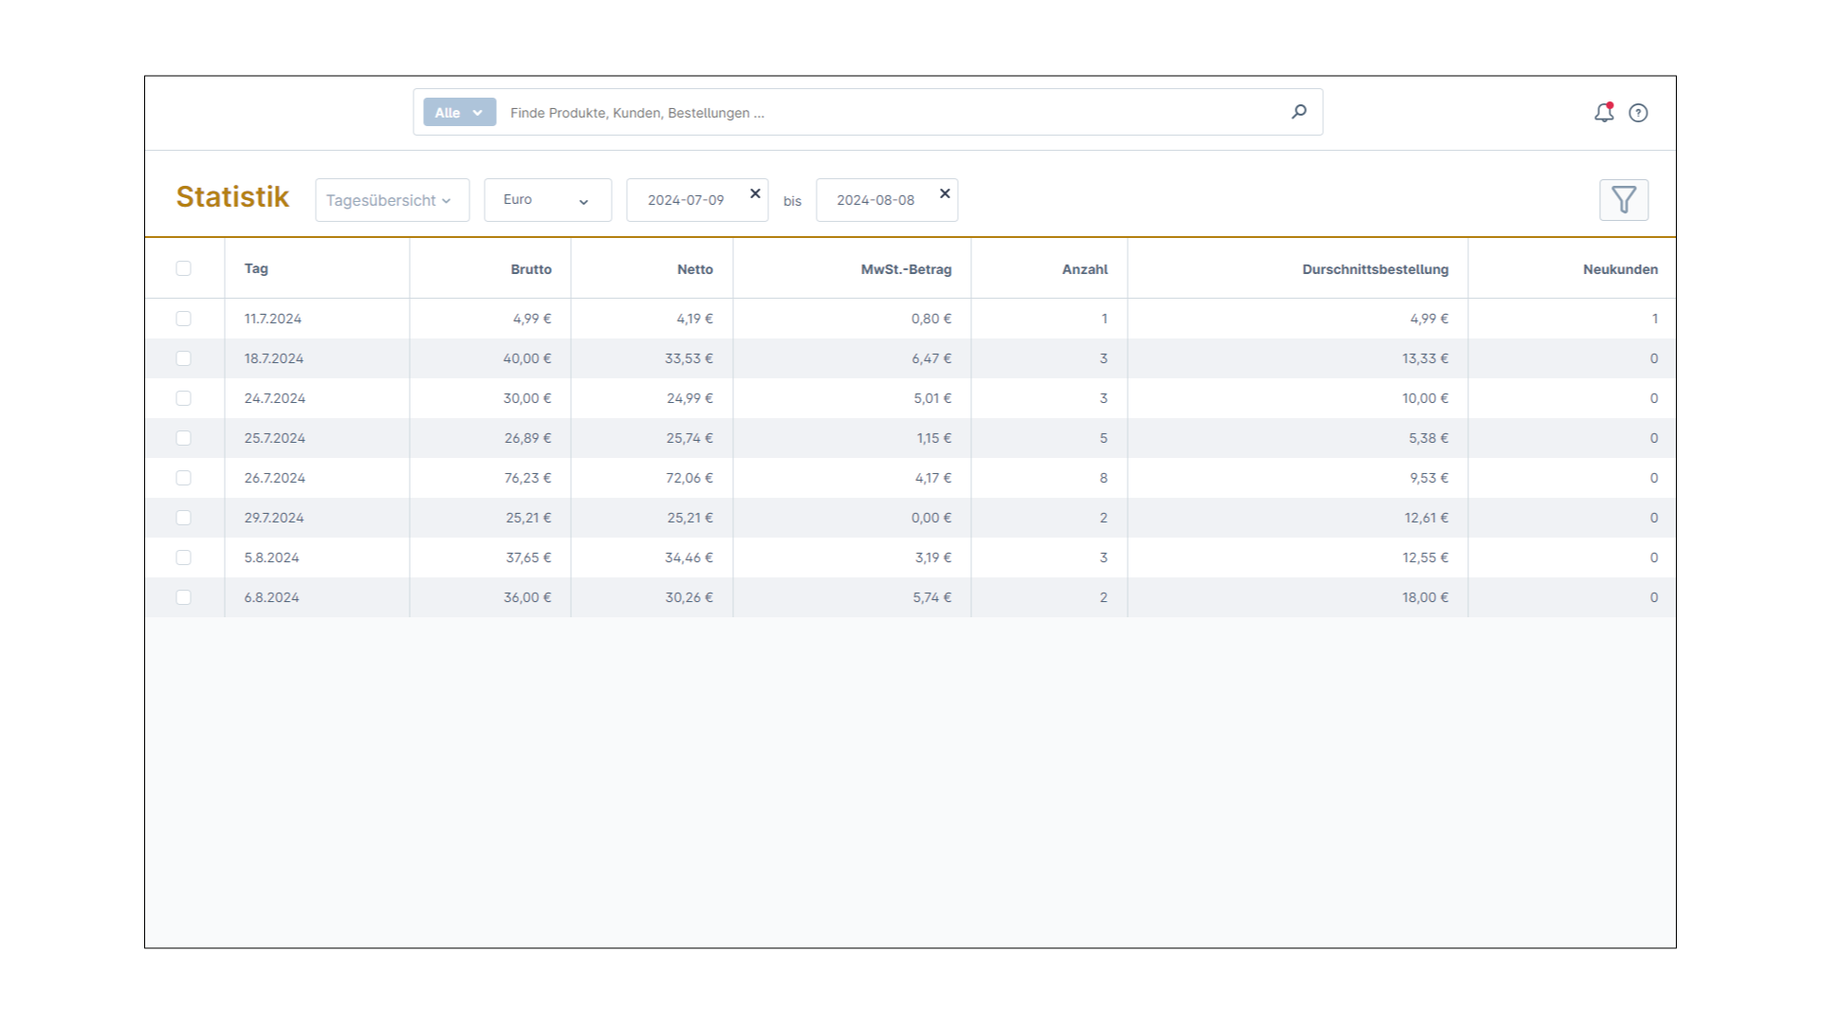Click the date cell 5.8.2024
1821x1024 pixels.
[271, 558]
